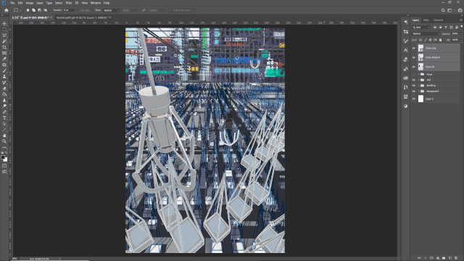Select the Eyedropper tool

pos(4,59)
